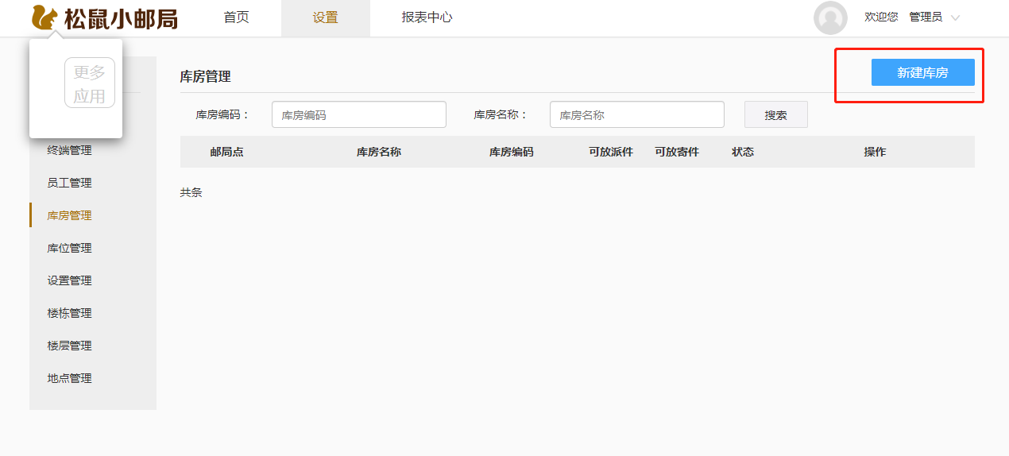1009x456 pixels.
Task: Click the 搜索 button
Action: [x=775, y=114]
